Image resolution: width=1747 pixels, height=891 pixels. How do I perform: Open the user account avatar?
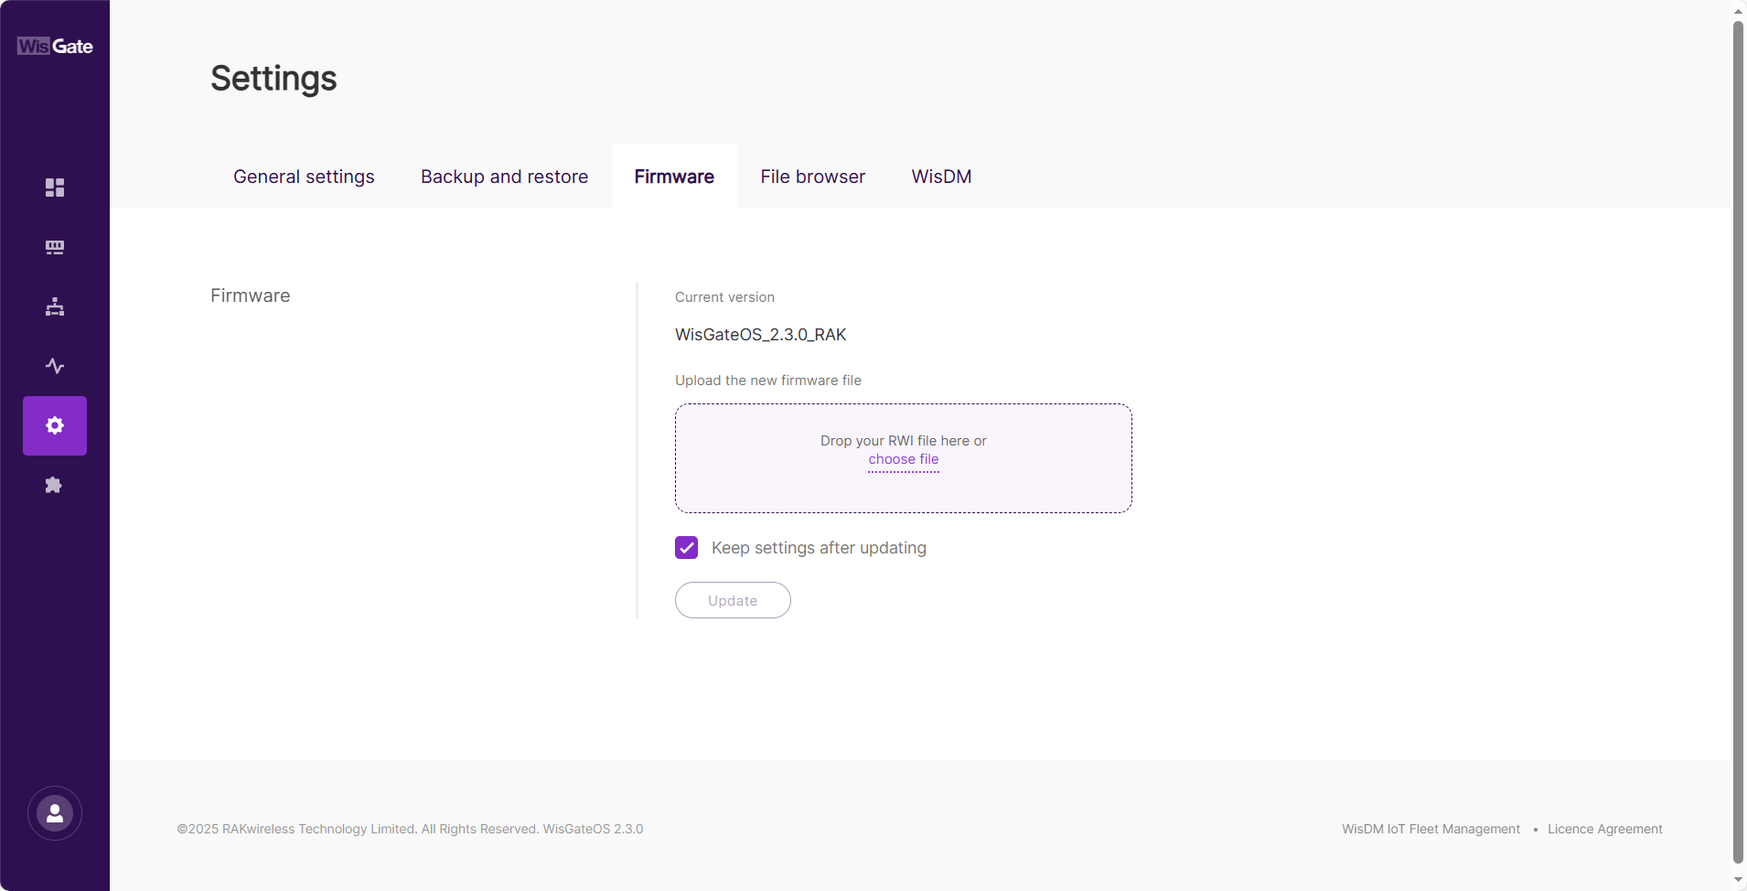(x=55, y=813)
